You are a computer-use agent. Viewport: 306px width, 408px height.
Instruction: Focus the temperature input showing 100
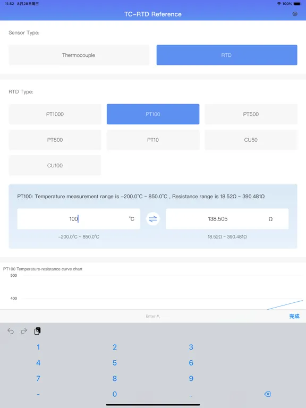(x=79, y=219)
